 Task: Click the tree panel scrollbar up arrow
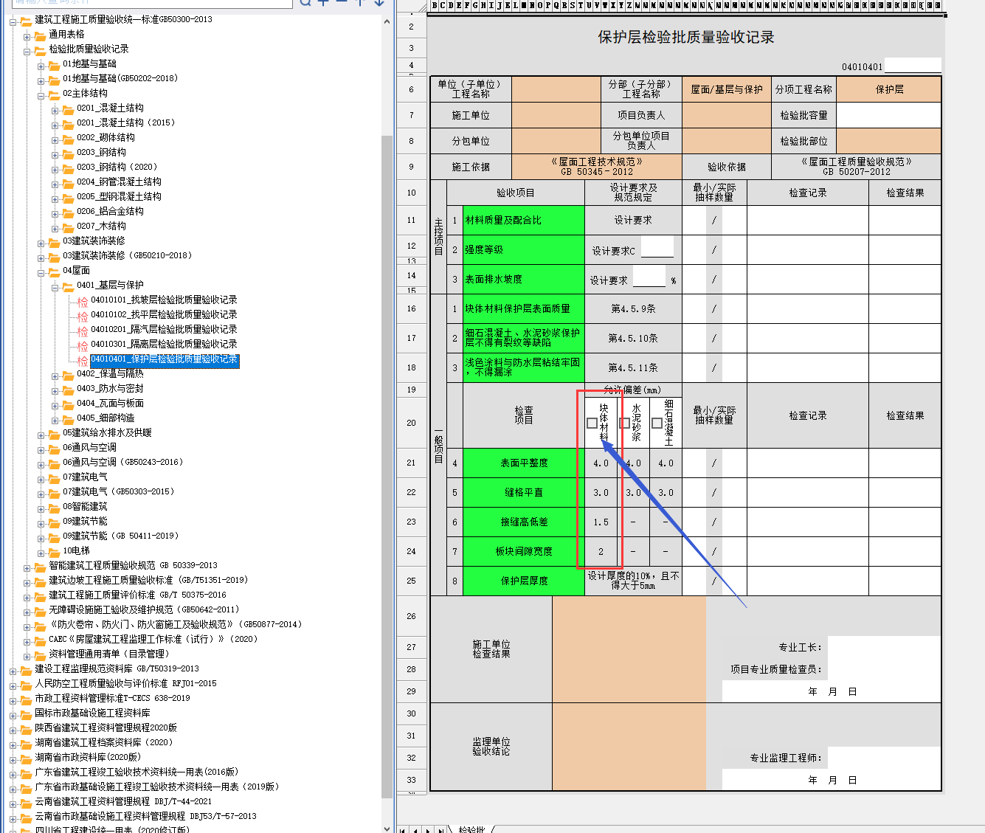387,22
